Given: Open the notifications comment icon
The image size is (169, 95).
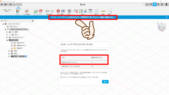Looking at the screenshot, I should [151, 4].
